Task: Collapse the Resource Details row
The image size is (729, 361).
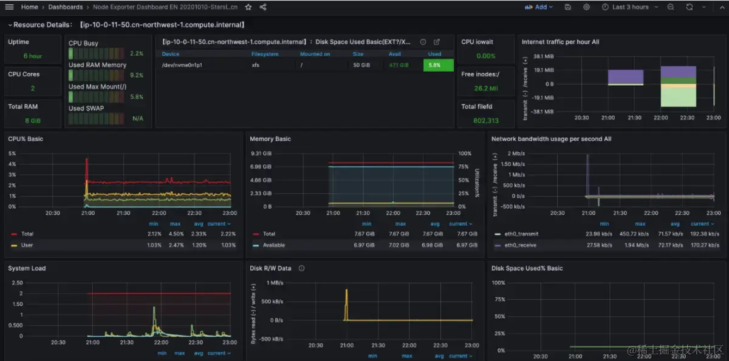Action: click(127, 25)
